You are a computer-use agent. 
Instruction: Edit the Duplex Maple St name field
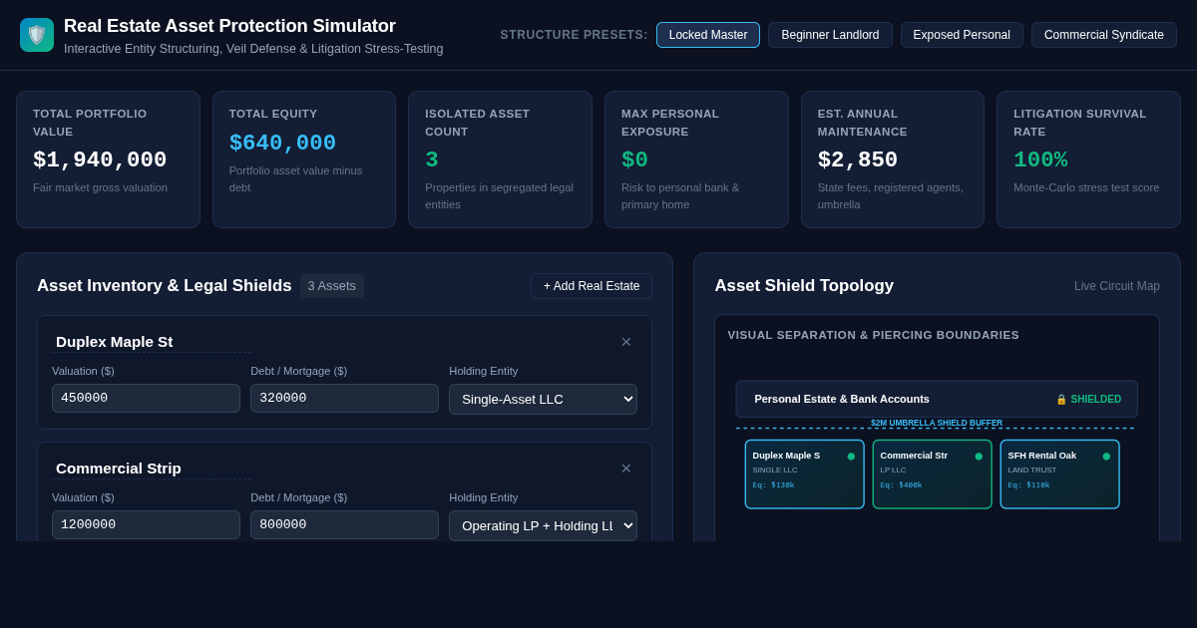pyautogui.click(x=152, y=342)
